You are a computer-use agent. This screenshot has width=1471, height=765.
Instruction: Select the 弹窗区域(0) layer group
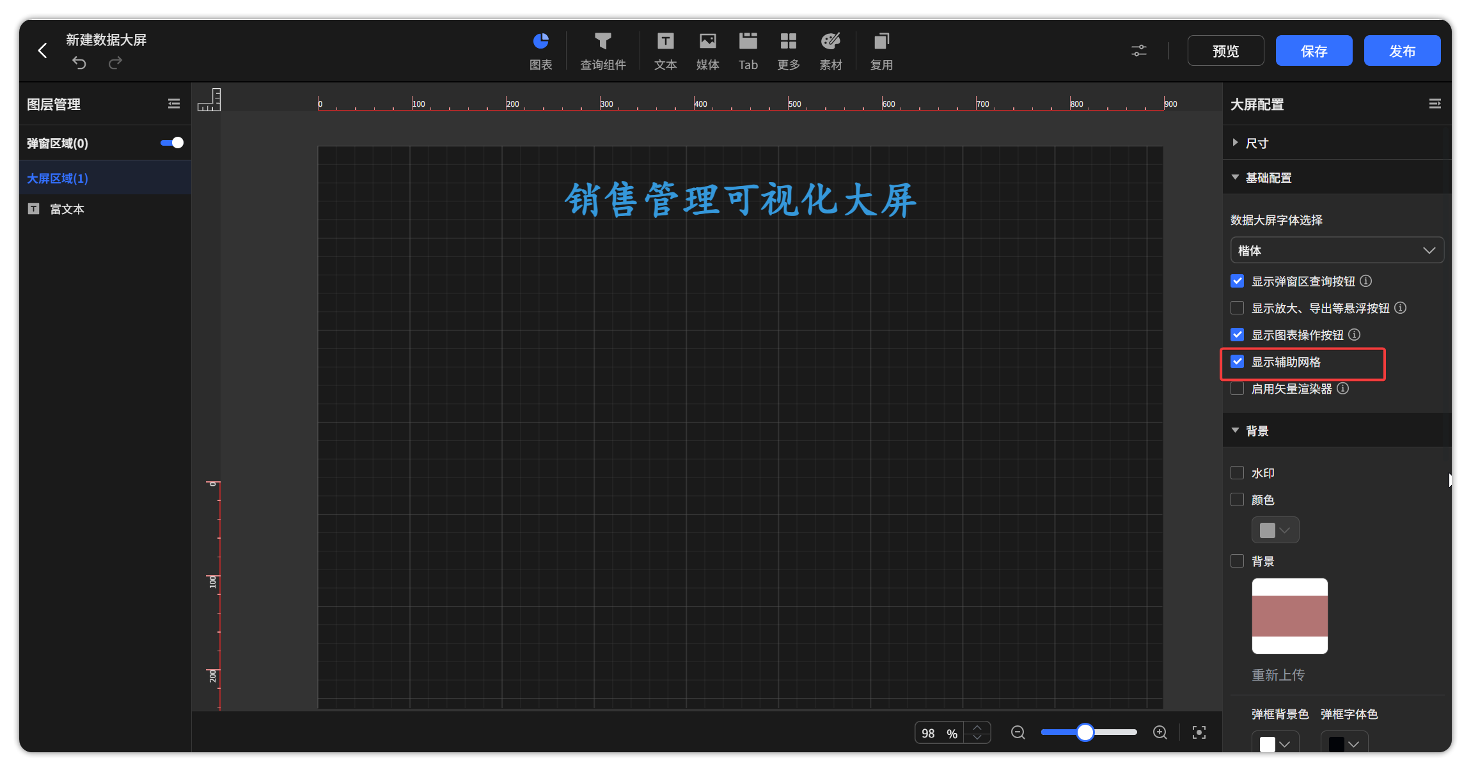(58, 143)
